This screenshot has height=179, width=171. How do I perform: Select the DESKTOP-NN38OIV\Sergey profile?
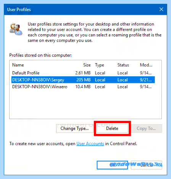(x=83, y=80)
